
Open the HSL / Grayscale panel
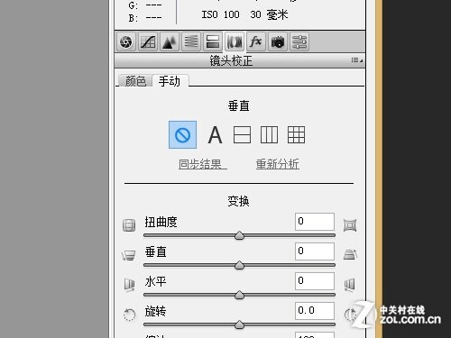point(191,41)
